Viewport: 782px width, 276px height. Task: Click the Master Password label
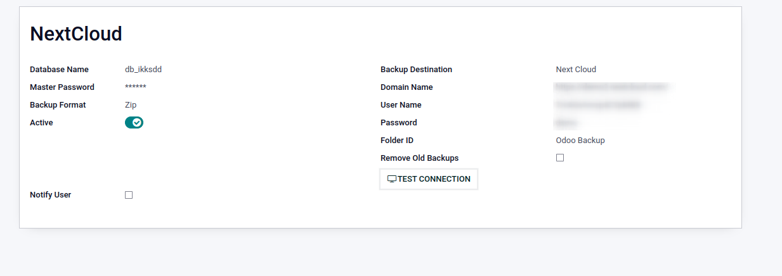coord(62,87)
